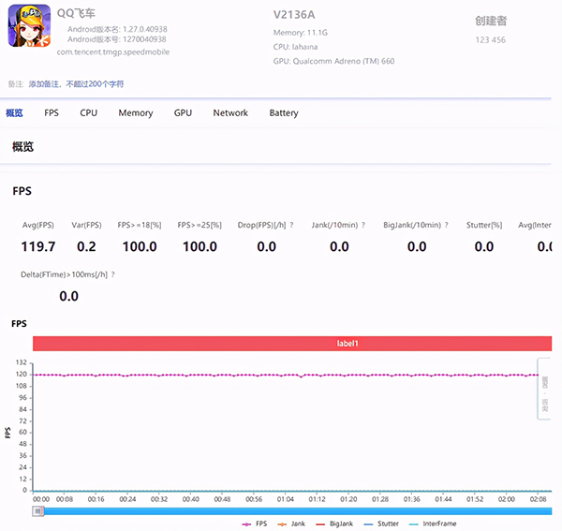Click help mark beside Delta(FTime)>100ms[/h]
The height and width of the screenshot is (531, 562).
coord(112,274)
